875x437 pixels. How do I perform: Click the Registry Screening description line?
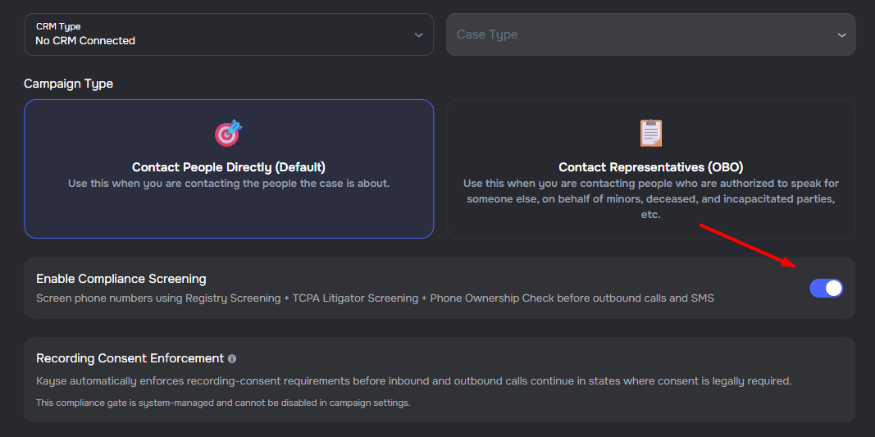(x=375, y=298)
